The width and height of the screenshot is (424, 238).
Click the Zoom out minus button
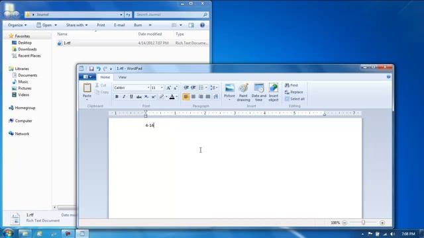344,223
